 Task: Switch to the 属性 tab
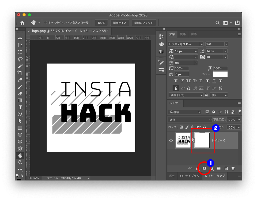[x=172, y=176]
